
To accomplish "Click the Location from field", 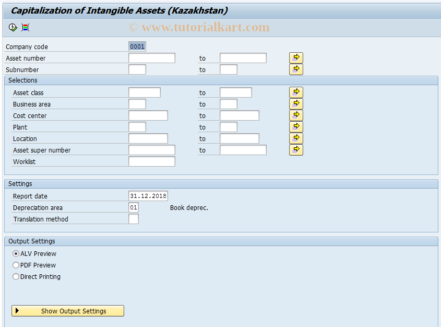I will point(148,139).
